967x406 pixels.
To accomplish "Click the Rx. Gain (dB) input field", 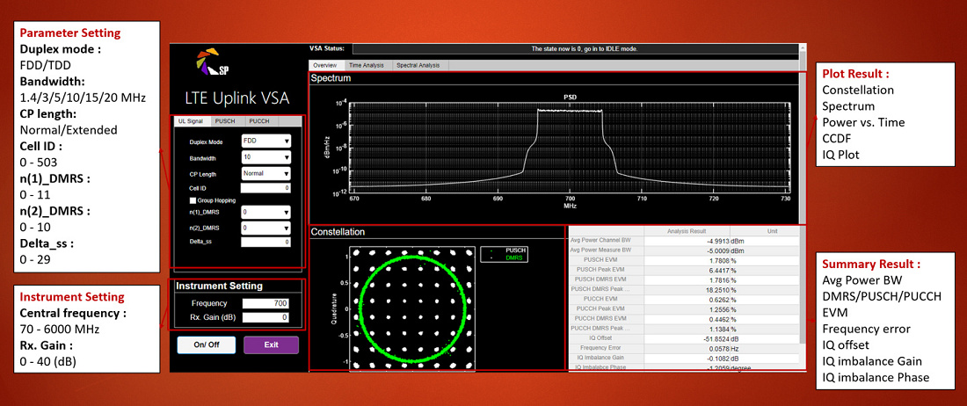I will coord(265,318).
